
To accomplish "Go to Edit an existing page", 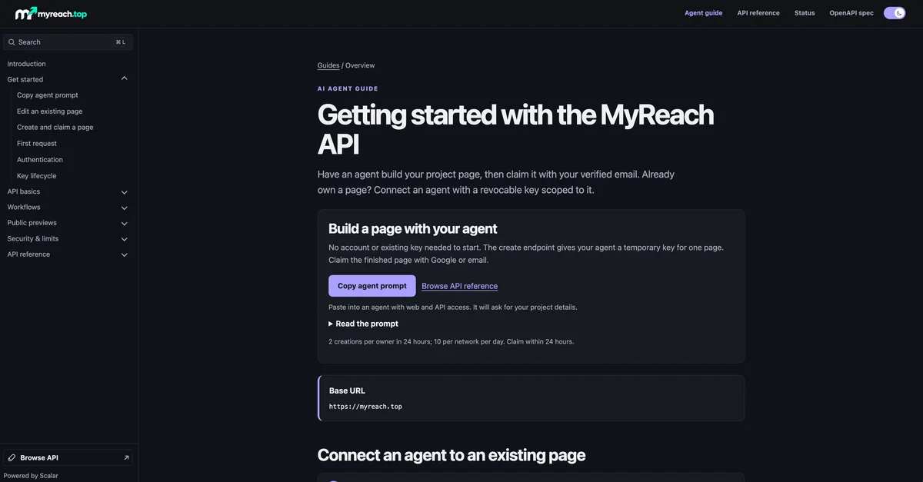I will (50, 111).
